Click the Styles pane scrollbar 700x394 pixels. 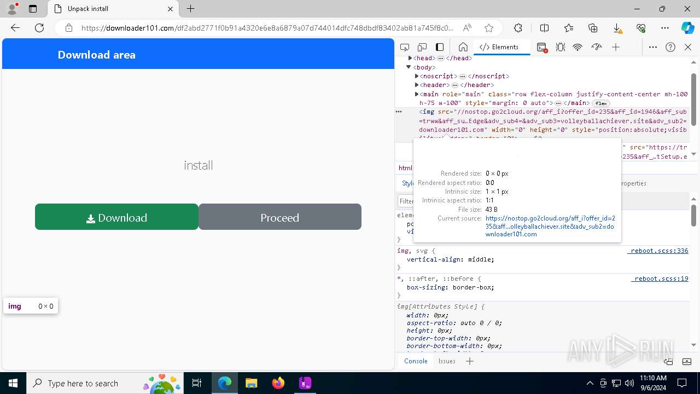[693, 216]
